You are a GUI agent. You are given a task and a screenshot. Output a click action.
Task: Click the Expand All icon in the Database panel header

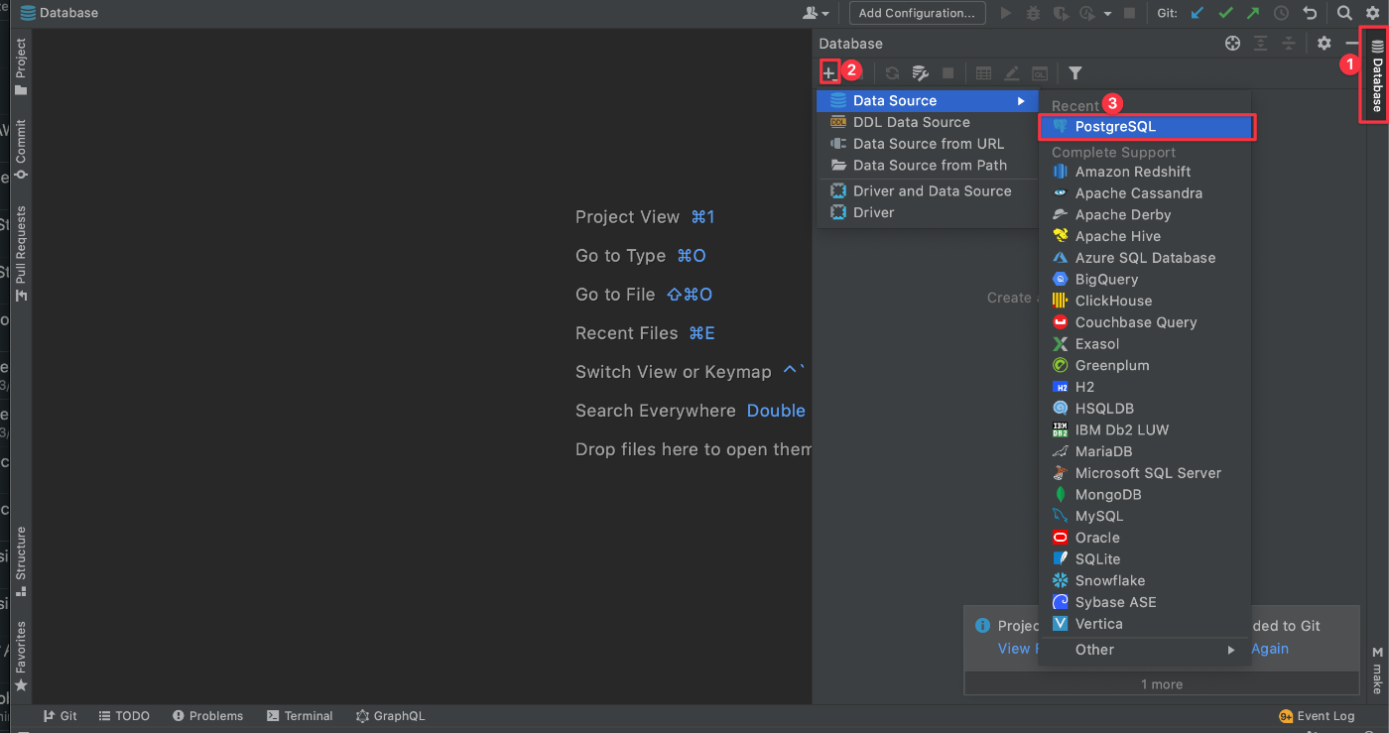tap(1260, 43)
